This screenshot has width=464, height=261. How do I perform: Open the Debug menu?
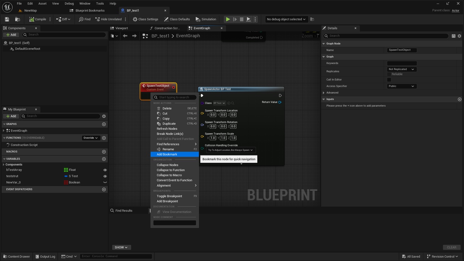pyautogui.click(x=69, y=3)
